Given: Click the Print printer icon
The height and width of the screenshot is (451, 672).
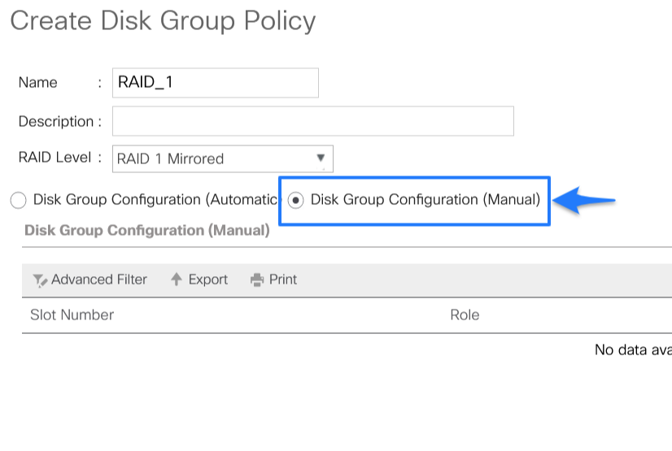Looking at the screenshot, I should (x=257, y=280).
